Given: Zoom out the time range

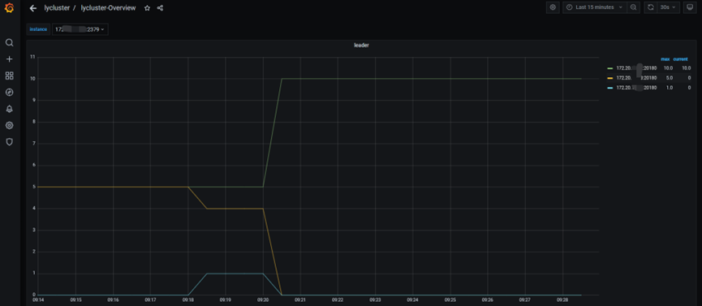Looking at the screenshot, I should coord(634,7).
